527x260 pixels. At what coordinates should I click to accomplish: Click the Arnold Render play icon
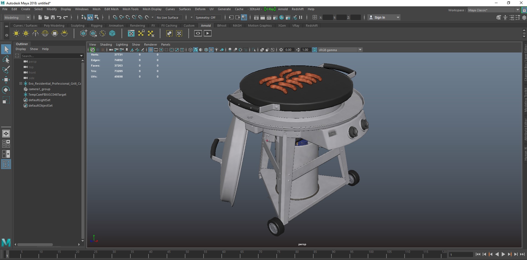208,34
